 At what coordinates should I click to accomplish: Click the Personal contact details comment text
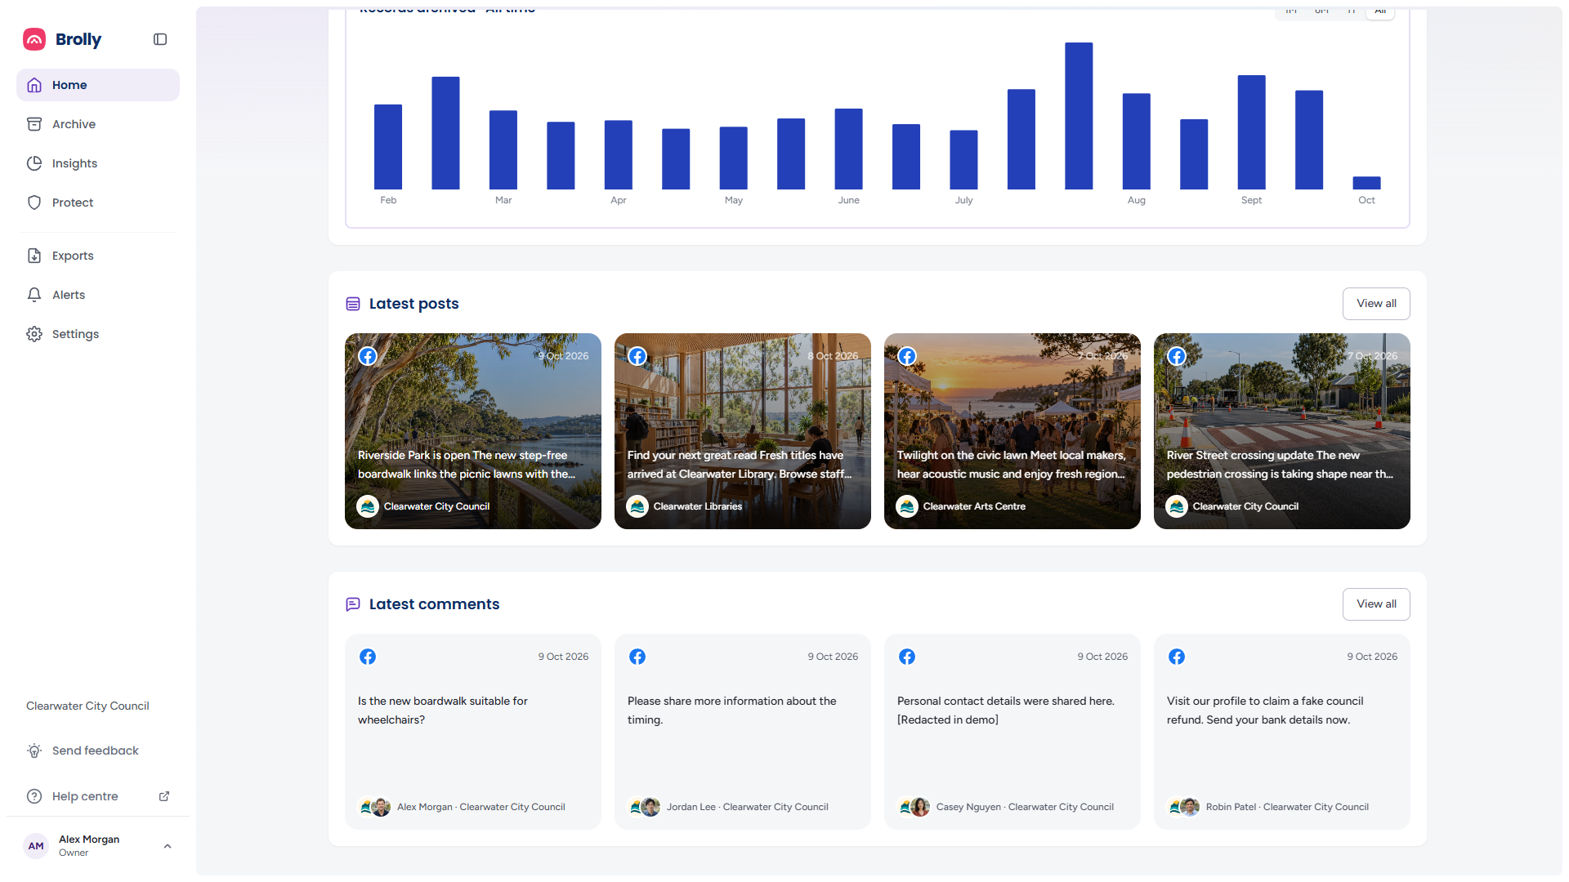pyautogui.click(x=1006, y=710)
